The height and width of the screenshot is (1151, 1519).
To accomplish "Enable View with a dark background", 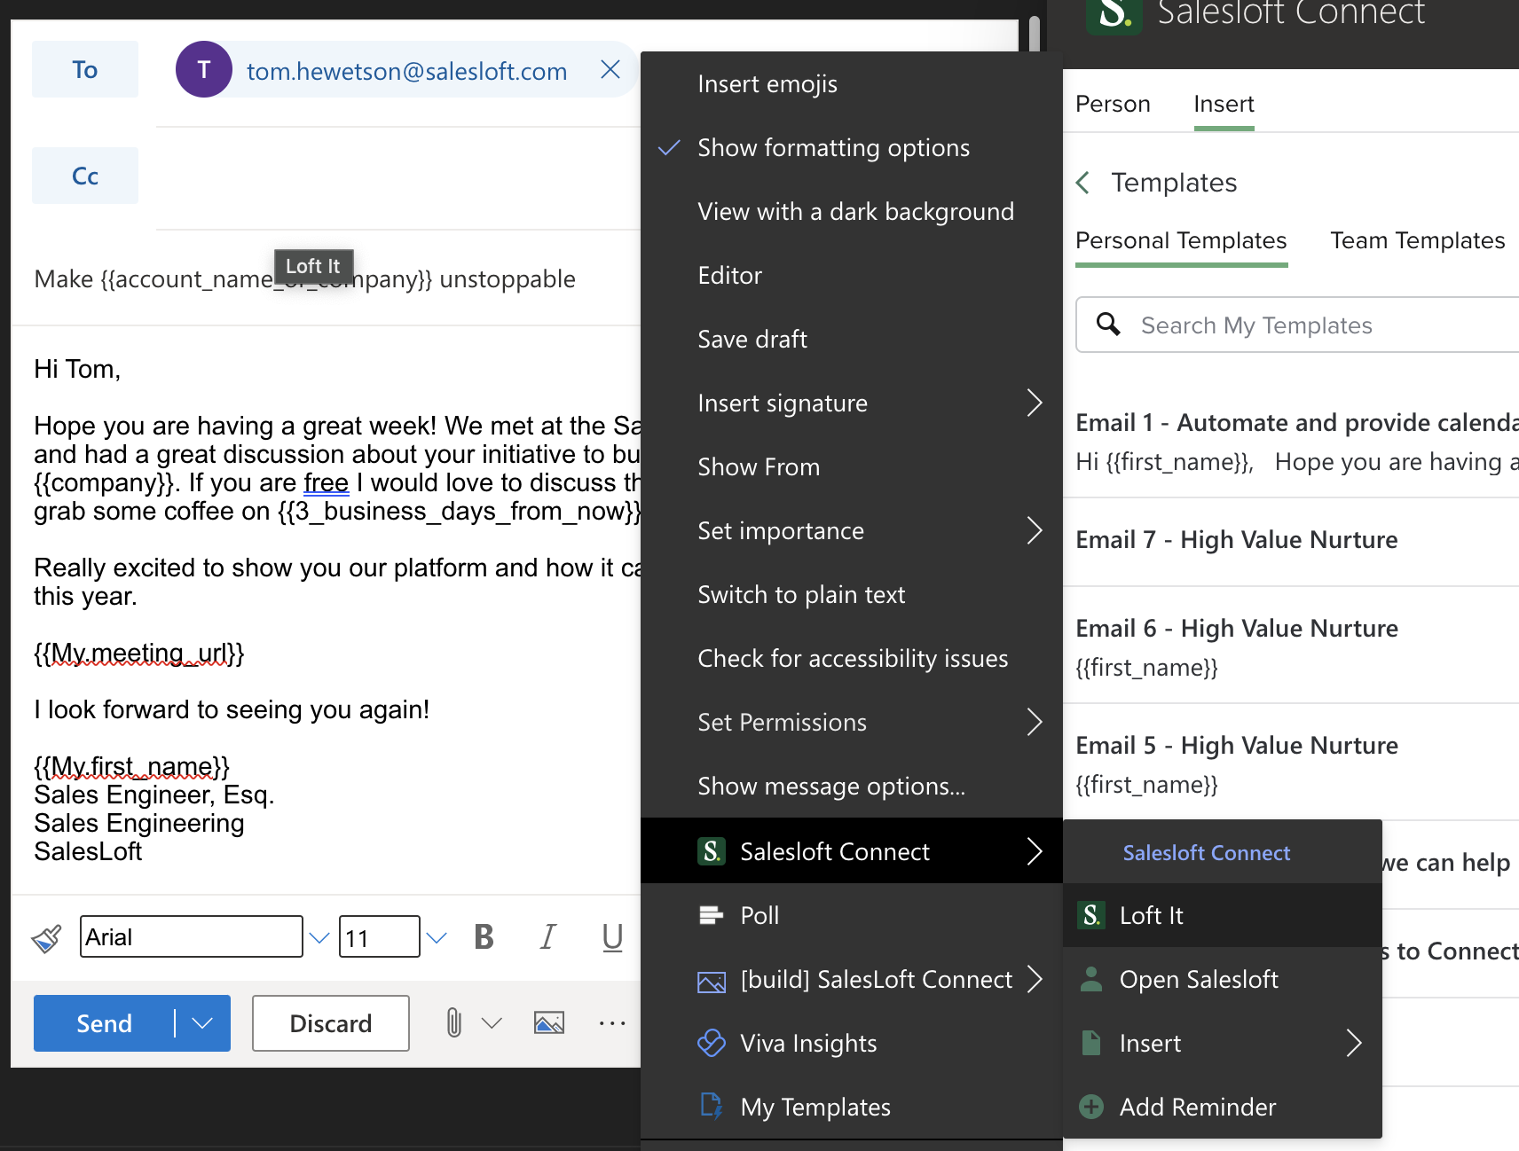I will [x=855, y=211].
